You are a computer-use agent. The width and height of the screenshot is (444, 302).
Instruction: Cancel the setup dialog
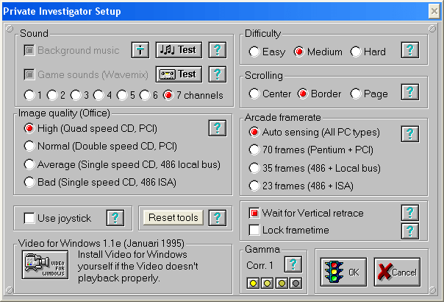tap(397, 273)
